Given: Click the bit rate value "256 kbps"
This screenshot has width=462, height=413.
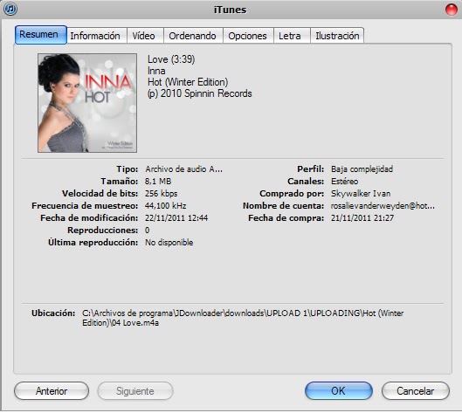Looking at the screenshot, I should pos(162,194).
